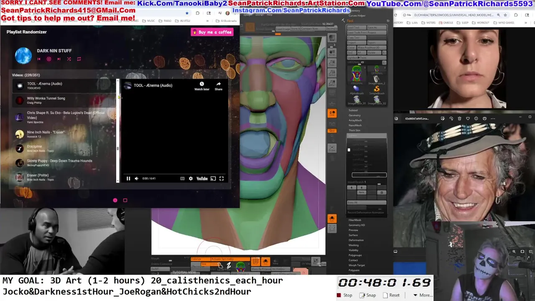
Task: Select Eraser (Polite) track in playlist
Action: pos(64,177)
